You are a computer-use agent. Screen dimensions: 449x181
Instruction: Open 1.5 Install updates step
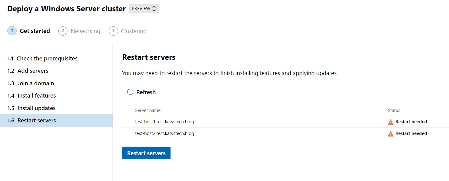click(x=31, y=108)
